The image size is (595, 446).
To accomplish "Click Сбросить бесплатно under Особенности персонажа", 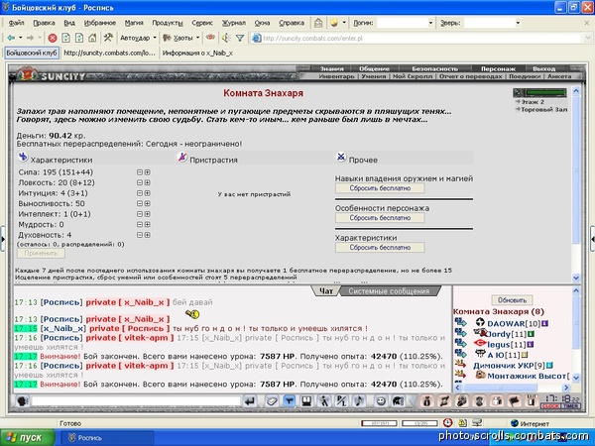I will [x=380, y=218].
